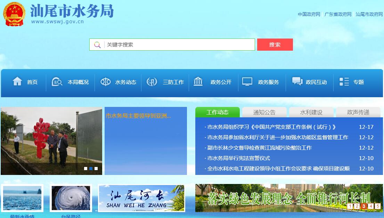This screenshot has height=218, width=384.
Task: Click the home icon beside 首页
Action: point(17,82)
